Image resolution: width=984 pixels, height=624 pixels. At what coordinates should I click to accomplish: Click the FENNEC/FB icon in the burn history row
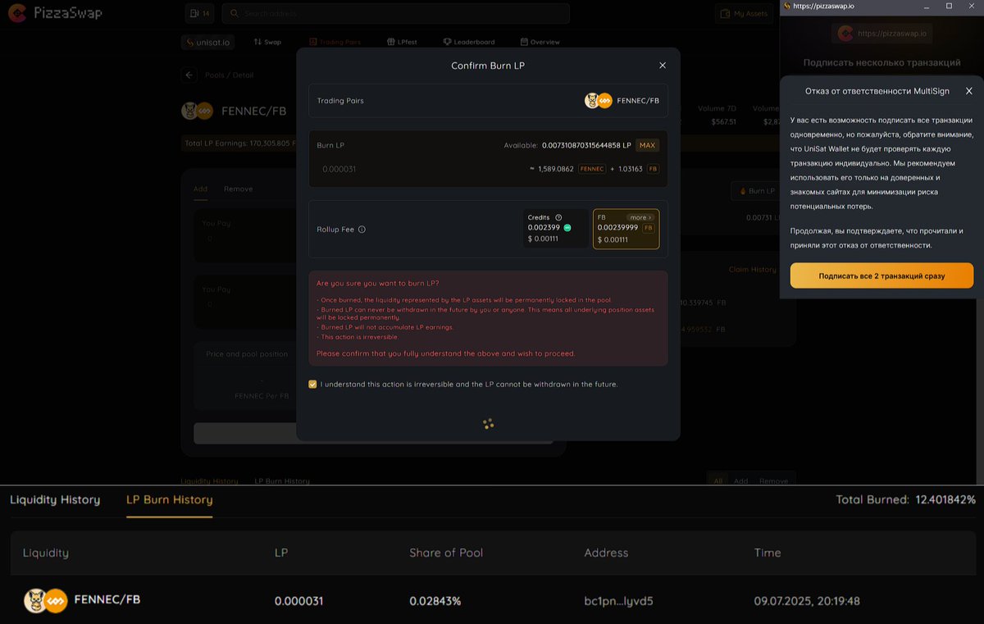[45, 600]
